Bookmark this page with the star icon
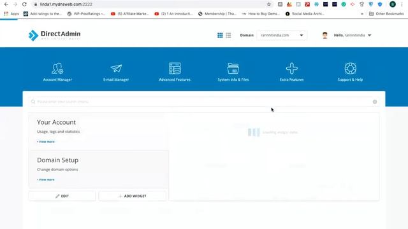The width and height of the screenshot is (408, 229). pyautogui.click(x=269, y=4)
